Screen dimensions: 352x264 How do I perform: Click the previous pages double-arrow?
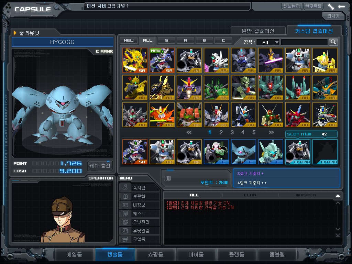[x=189, y=132]
